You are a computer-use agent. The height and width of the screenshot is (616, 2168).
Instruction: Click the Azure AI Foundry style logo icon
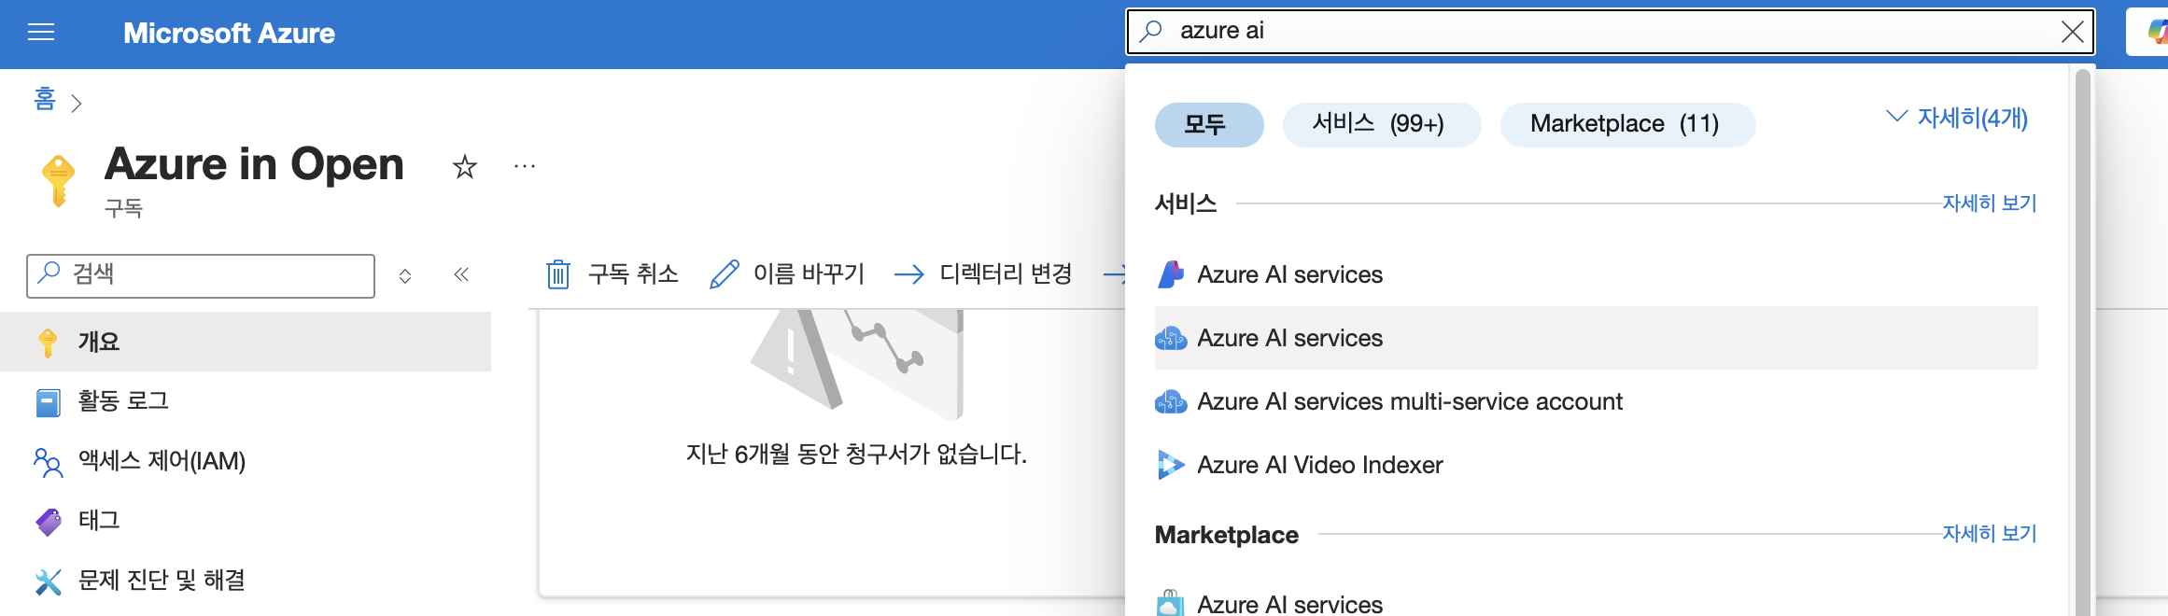[x=1171, y=274]
